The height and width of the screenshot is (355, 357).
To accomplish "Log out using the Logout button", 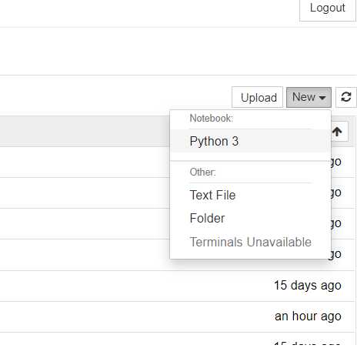I will (x=328, y=8).
